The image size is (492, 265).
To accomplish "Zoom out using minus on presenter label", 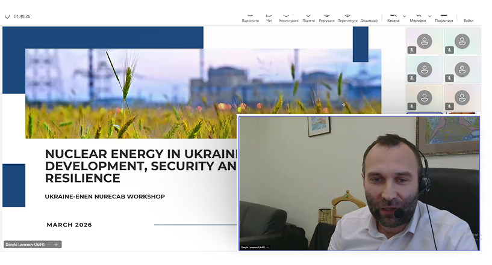I will click(x=49, y=245).
